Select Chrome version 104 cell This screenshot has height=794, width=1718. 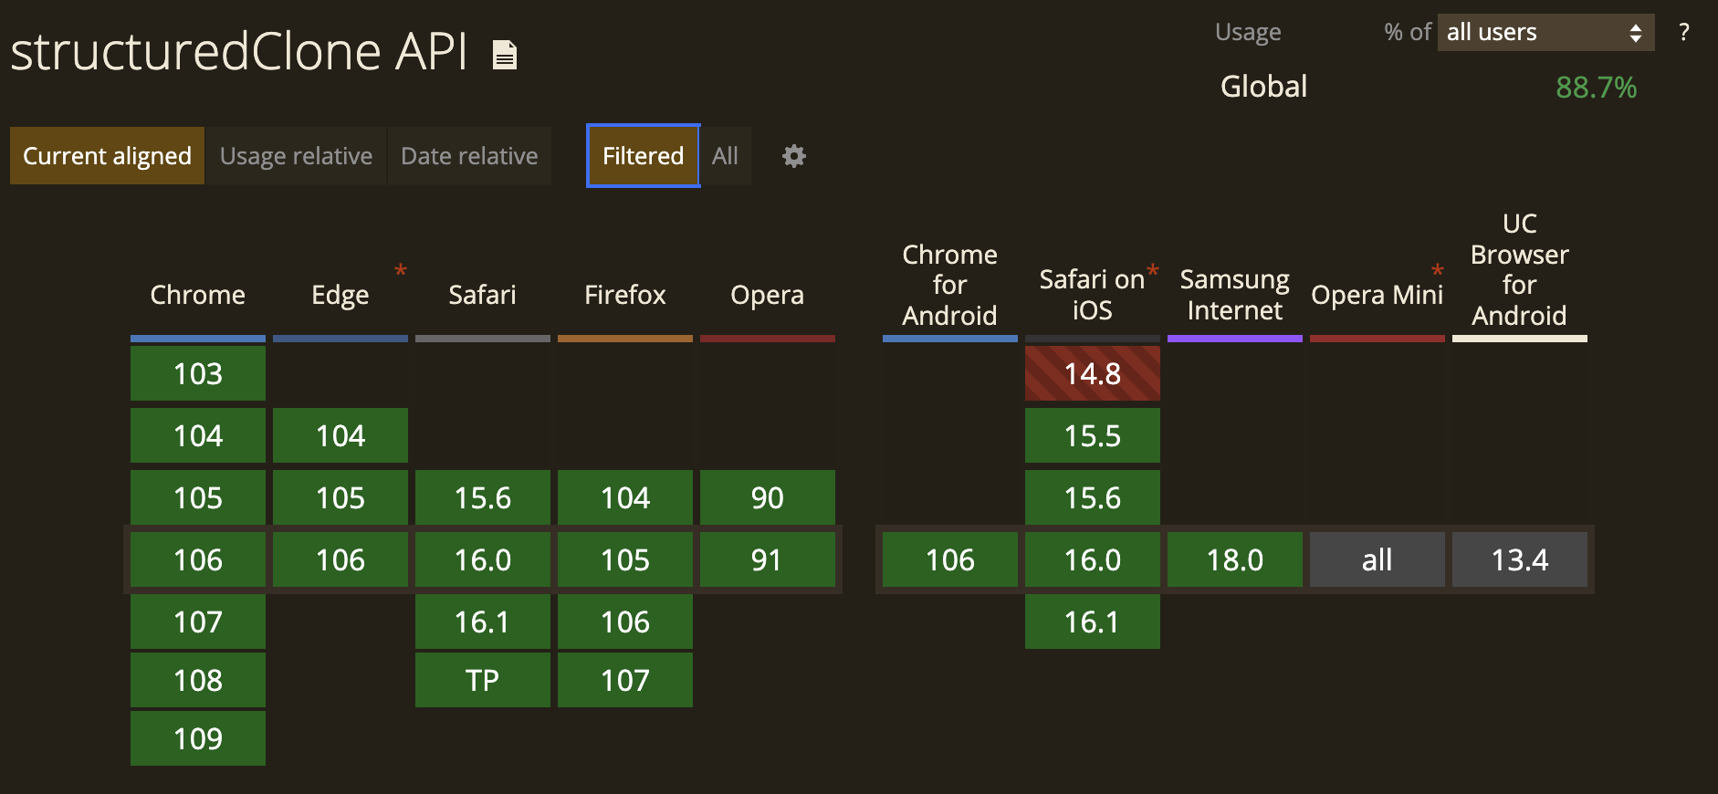tap(198, 435)
